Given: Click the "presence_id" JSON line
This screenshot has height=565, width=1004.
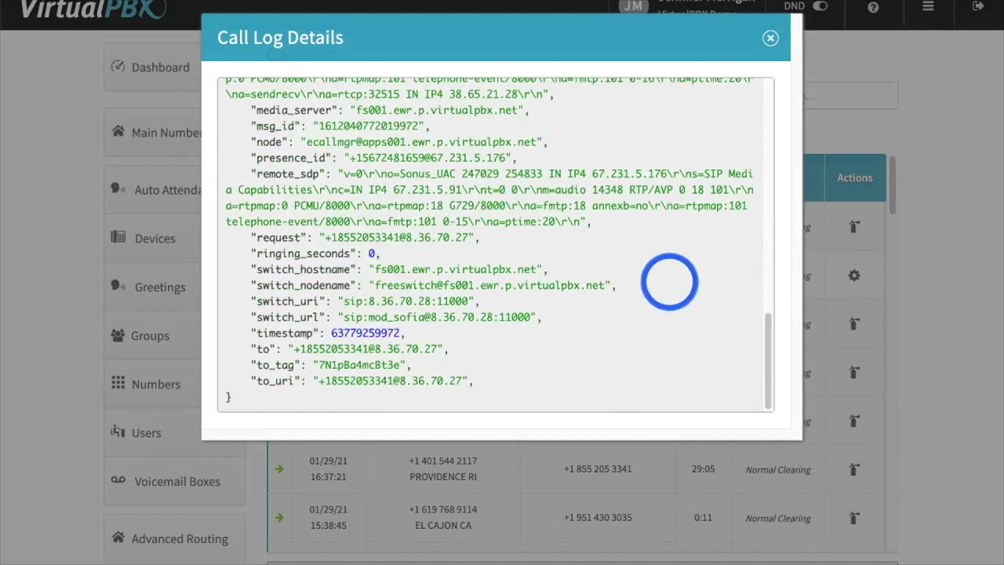Looking at the screenshot, I should (x=384, y=158).
